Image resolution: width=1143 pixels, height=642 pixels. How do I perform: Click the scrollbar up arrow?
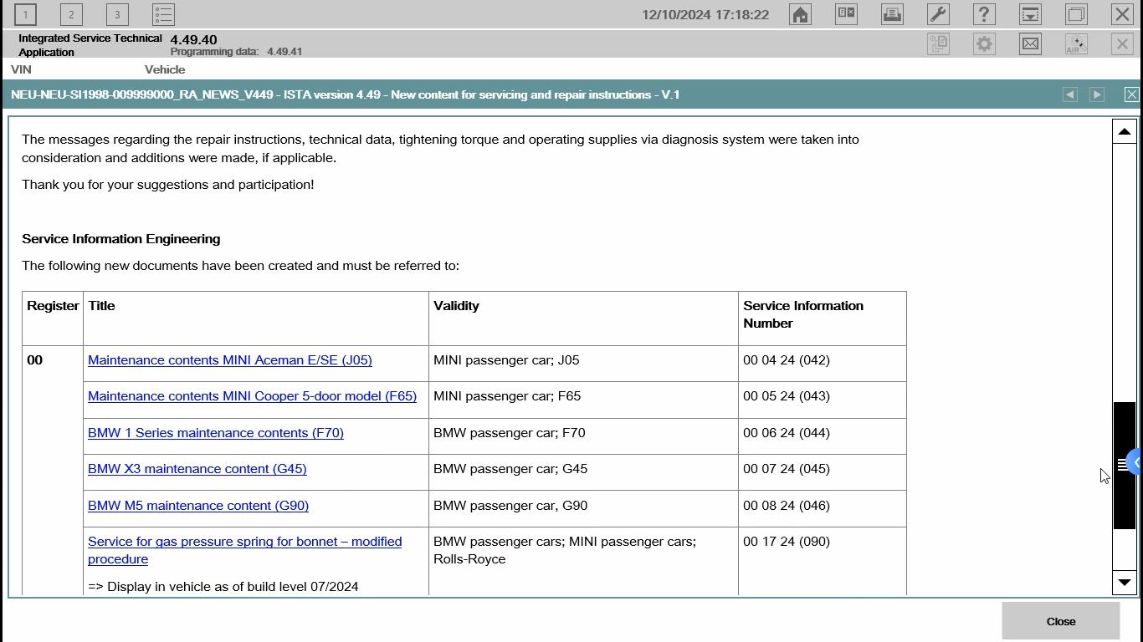coord(1124,131)
